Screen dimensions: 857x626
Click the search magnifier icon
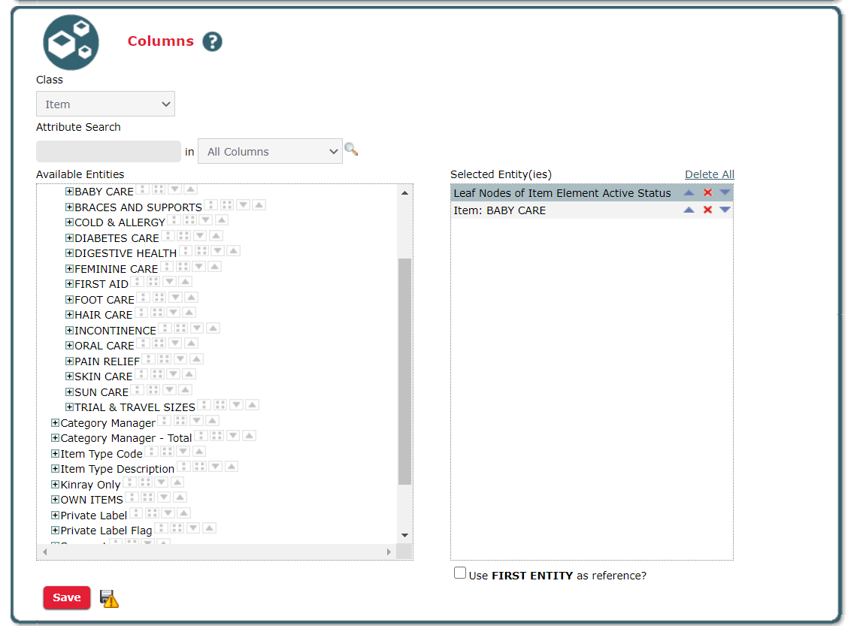pyautogui.click(x=351, y=150)
